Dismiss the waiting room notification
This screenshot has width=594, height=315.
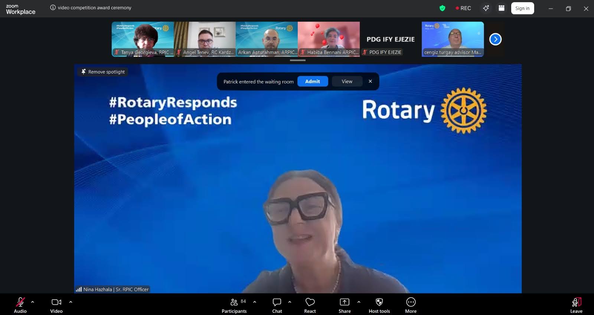tap(370, 81)
